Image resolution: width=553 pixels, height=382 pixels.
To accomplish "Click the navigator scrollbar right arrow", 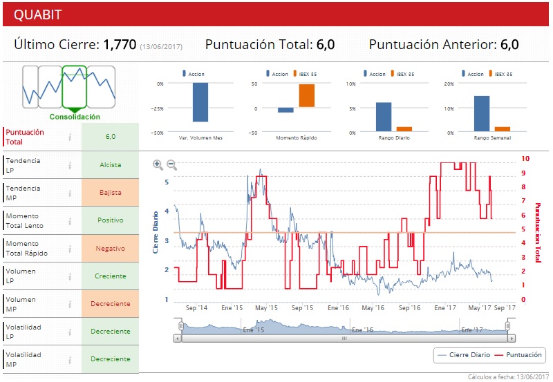I will click(x=512, y=338).
